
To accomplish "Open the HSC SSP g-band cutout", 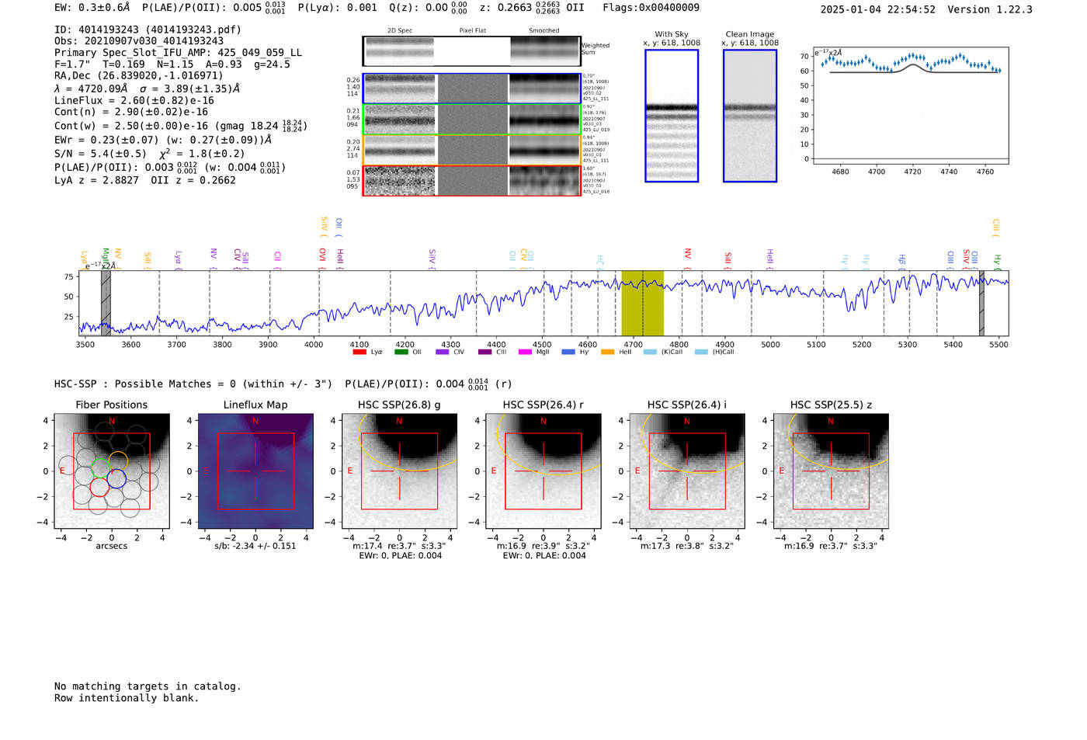I will tap(400, 472).
